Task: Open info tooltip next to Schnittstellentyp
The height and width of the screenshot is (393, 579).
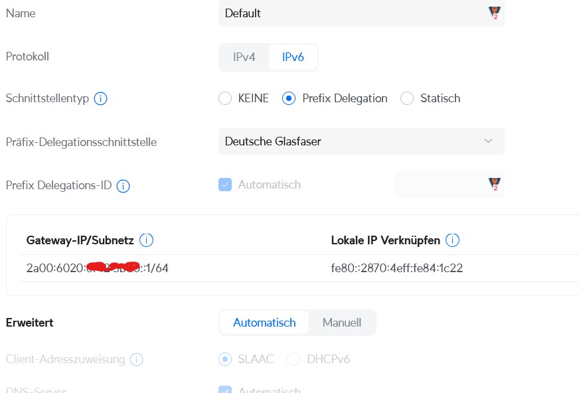Action: click(x=100, y=98)
